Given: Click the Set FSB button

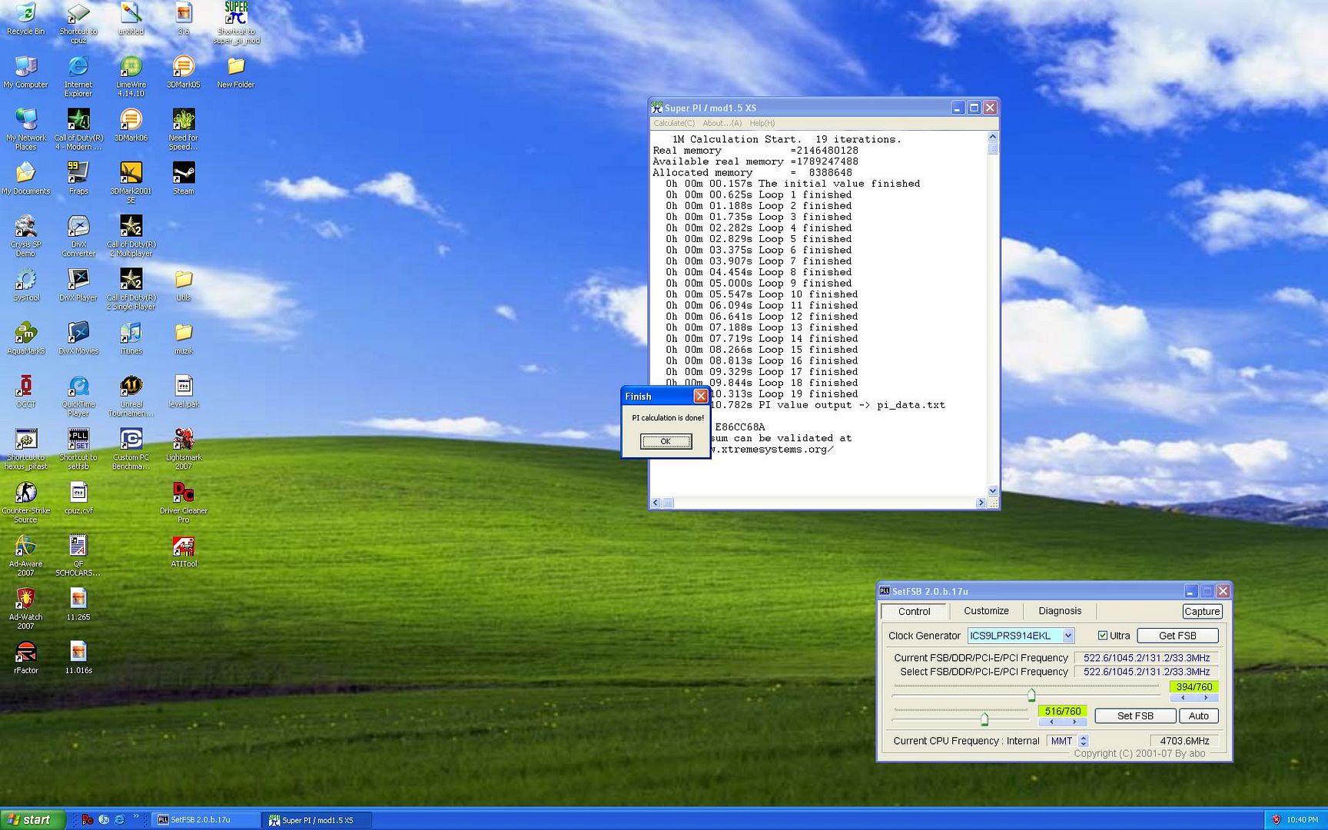Looking at the screenshot, I should click(x=1135, y=715).
